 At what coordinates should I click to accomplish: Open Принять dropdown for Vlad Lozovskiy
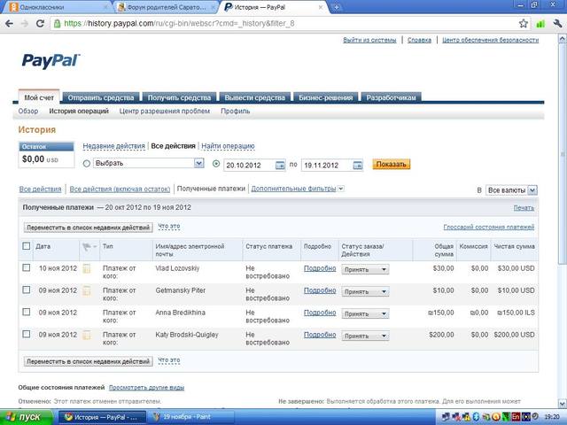click(x=365, y=269)
